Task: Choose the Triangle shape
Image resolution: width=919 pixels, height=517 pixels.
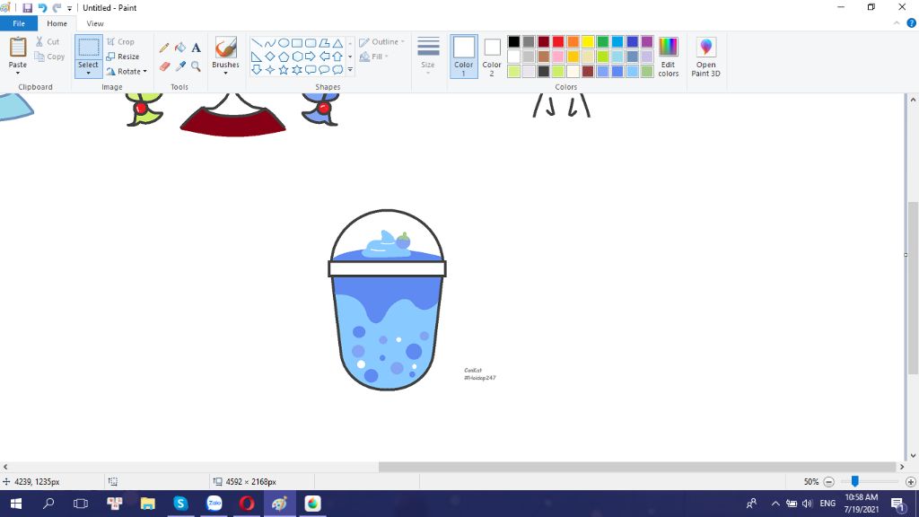Action: click(x=337, y=43)
